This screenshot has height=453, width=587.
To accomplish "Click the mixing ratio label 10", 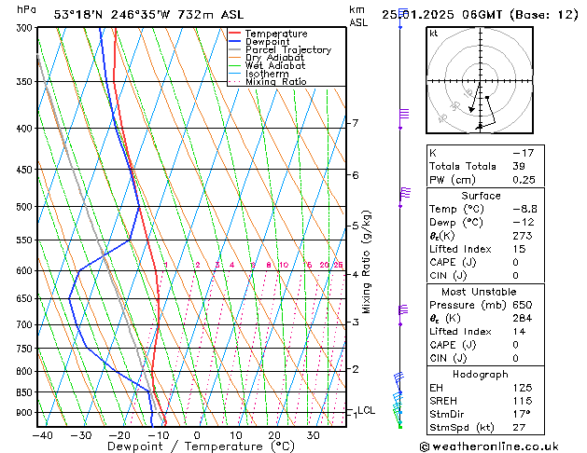I will 284,265.
